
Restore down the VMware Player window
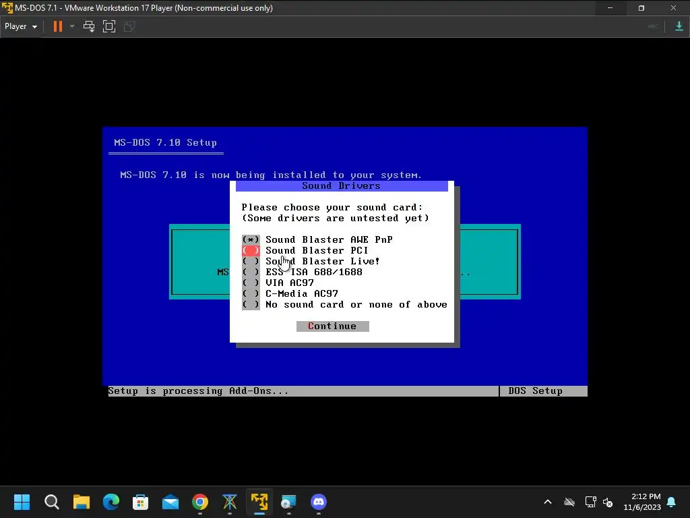tap(641, 8)
